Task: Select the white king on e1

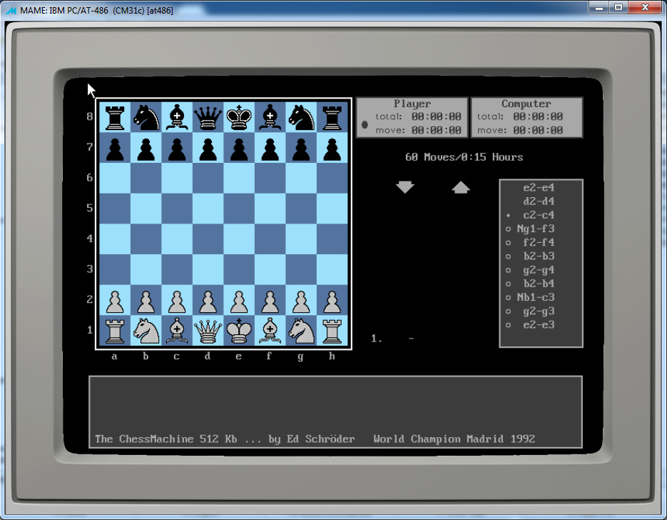Action: click(x=239, y=331)
